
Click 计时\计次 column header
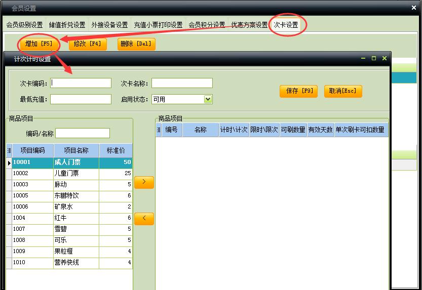click(234, 130)
